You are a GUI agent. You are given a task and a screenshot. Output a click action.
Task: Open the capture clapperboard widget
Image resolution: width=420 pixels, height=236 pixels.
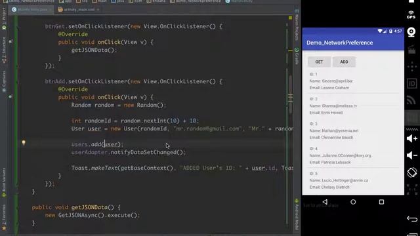coord(411,50)
